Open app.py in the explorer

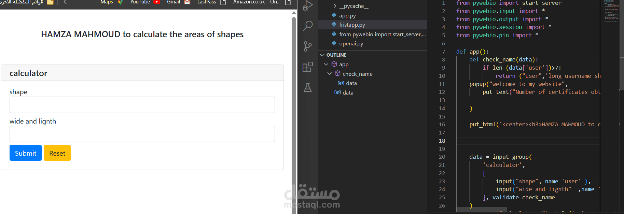[x=347, y=15]
